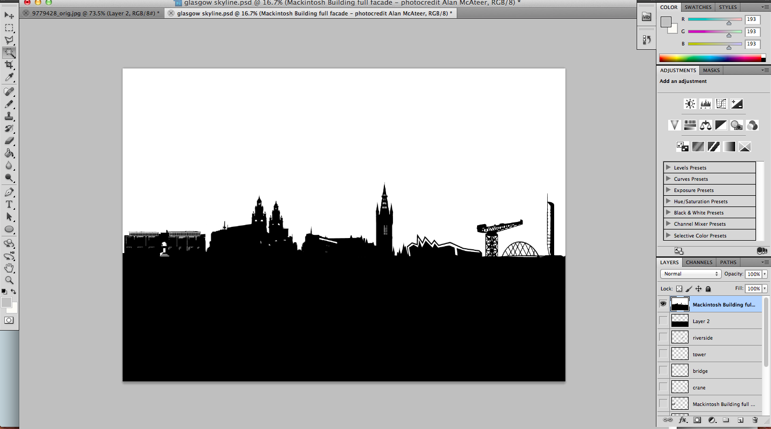Select the Crop tool
The height and width of the screenshot is (429, 771).
(9, 65)
